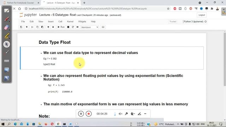Open the Help menu

93,22
